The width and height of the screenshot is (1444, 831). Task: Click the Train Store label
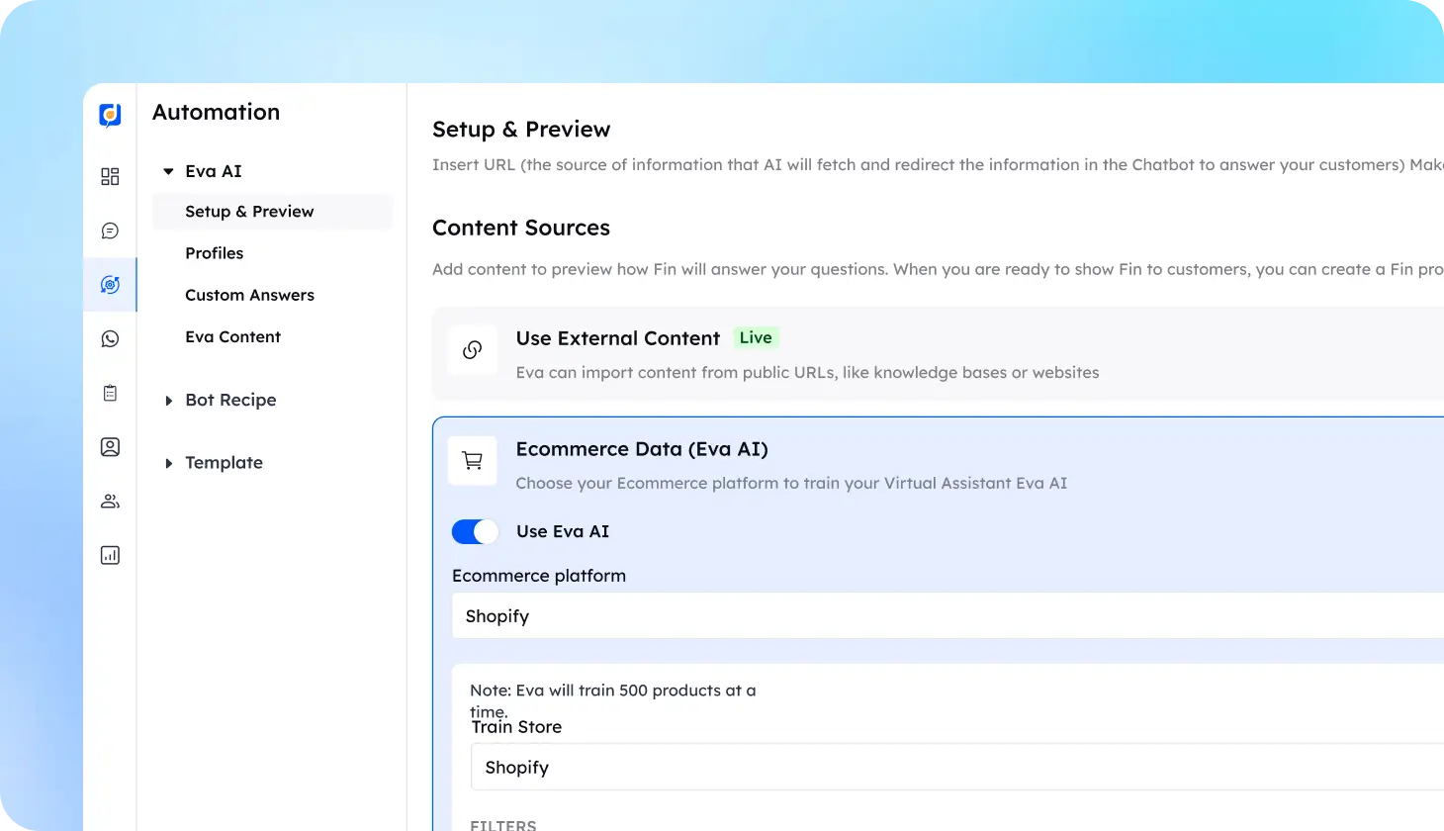pos(516,727)
